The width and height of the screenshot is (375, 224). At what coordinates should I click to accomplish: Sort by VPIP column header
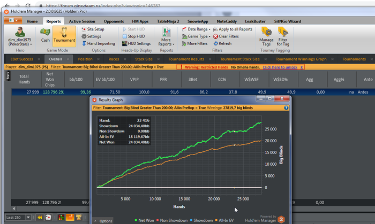pyautogui.click(x=134, y=79)
